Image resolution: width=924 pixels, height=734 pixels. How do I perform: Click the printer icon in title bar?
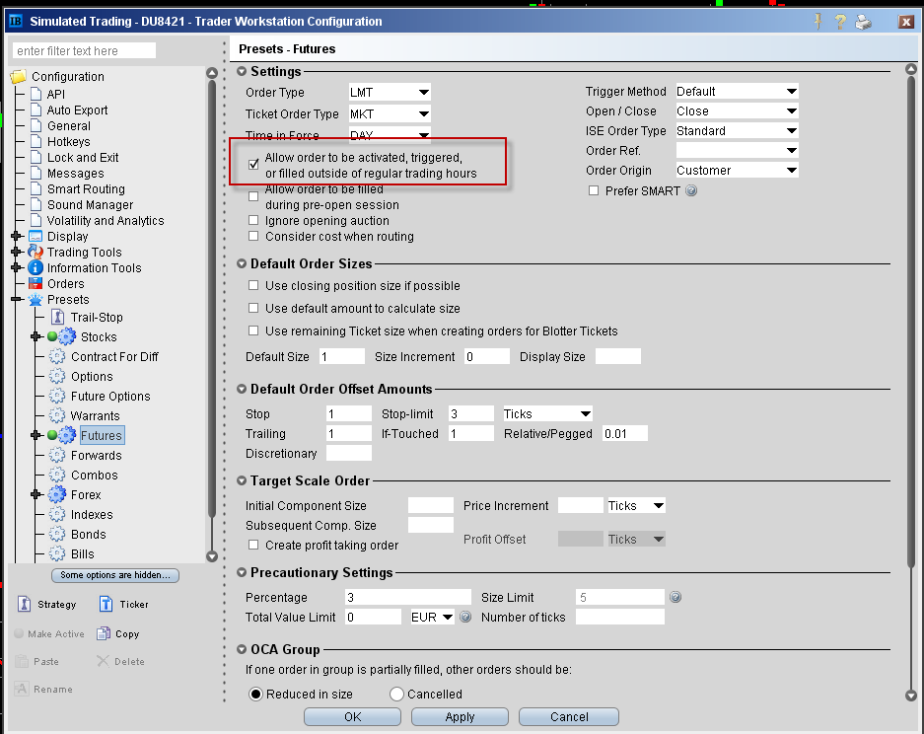(x=863, y=23)
